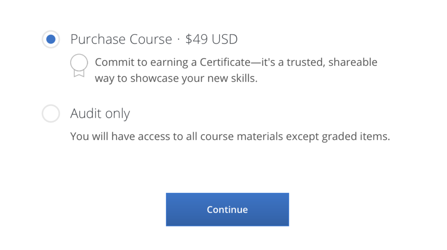
Task: Click the word 'Certificate' in the description
Action: tap(225, 62)
